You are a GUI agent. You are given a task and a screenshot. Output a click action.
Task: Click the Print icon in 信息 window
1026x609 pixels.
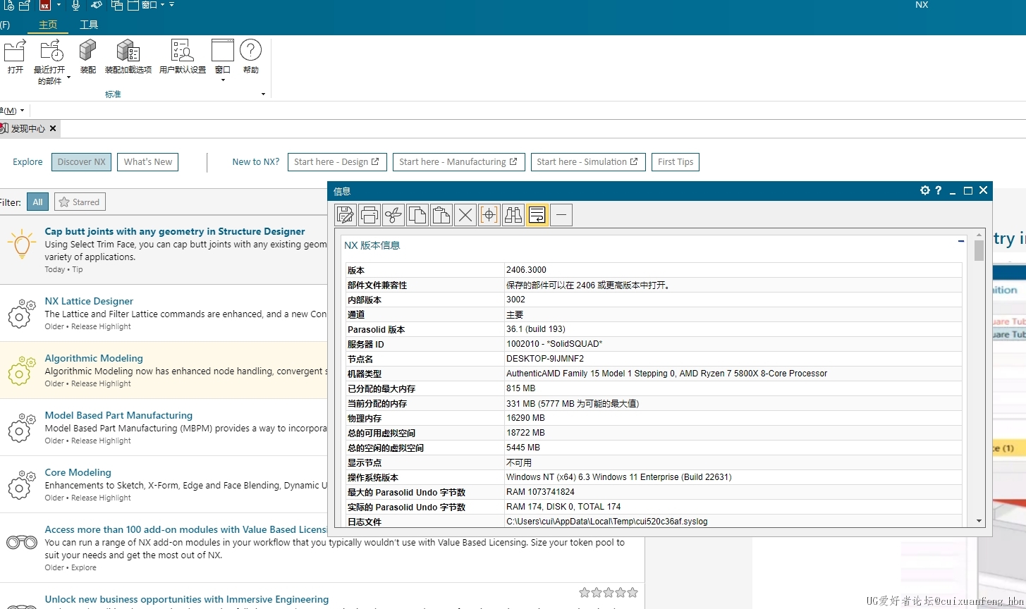tap(370, 215)
